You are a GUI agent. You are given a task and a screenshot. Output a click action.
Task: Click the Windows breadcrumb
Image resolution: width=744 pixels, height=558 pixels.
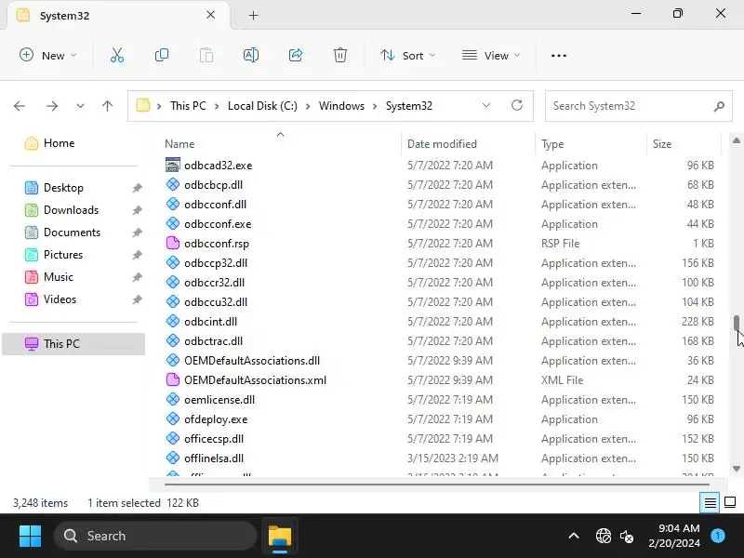tap(341, 106)
